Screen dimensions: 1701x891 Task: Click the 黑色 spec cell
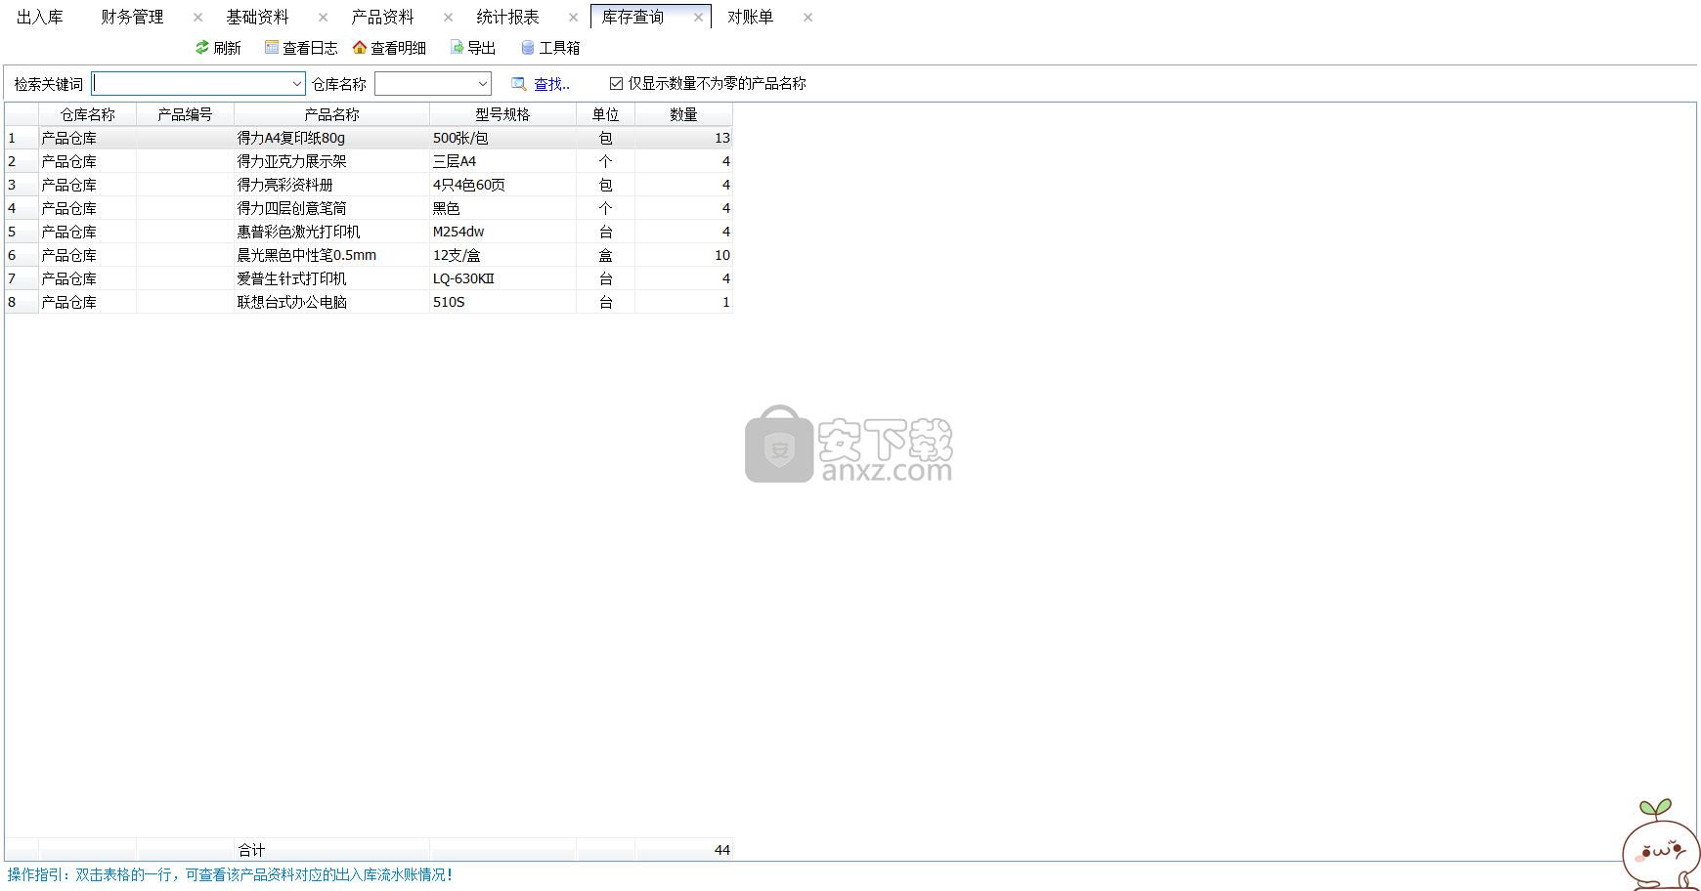[x=502, y=208]
